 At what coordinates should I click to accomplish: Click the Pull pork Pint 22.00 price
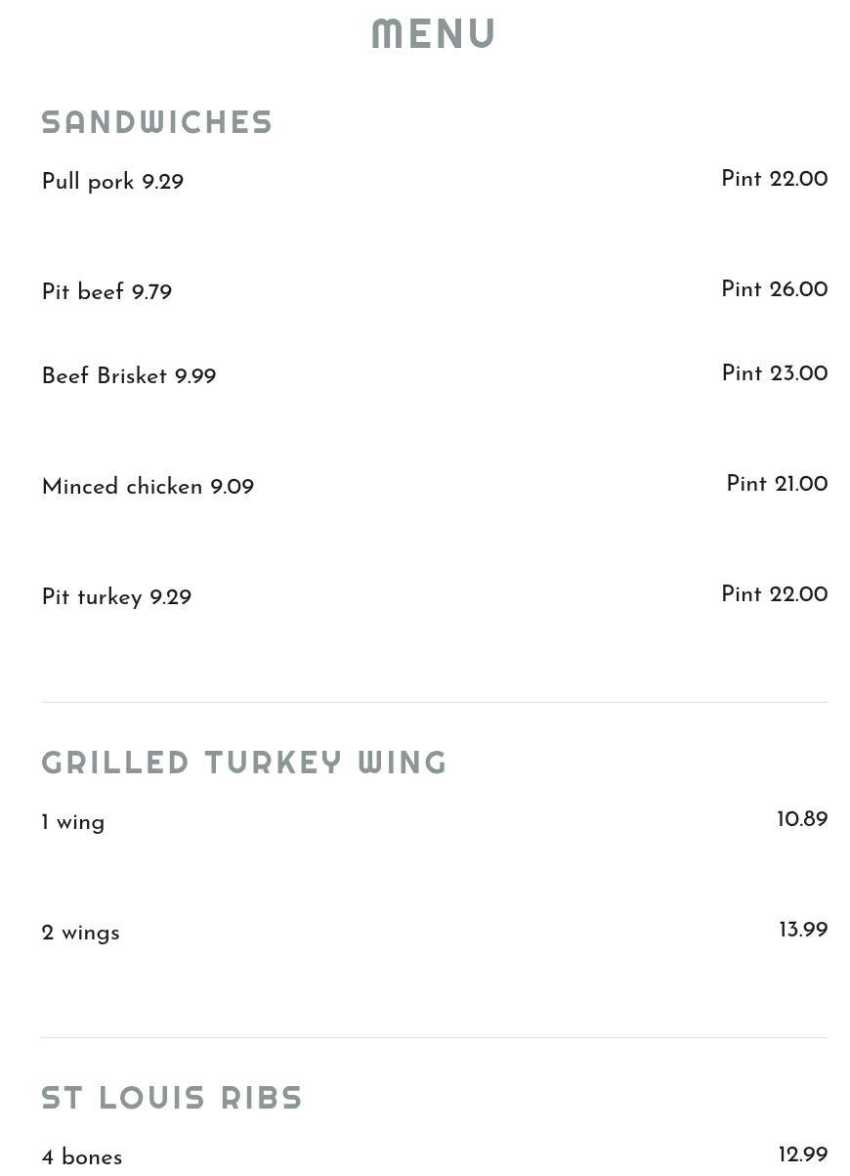pyautogui.click(x=775, y=180)
